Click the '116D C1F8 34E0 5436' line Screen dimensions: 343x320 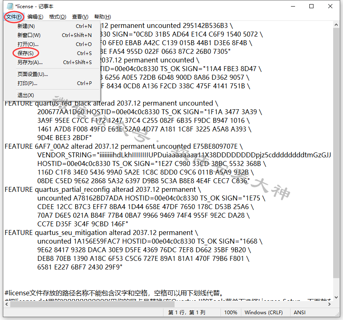pos(145,173)
